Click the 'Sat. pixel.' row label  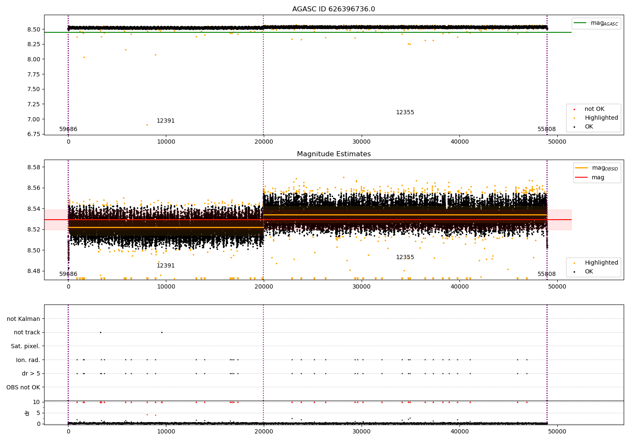coord(26,346)
